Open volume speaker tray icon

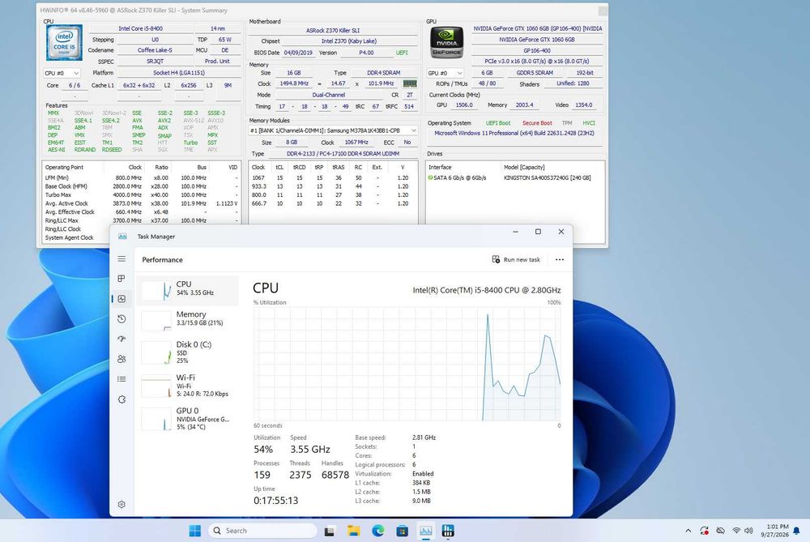[x=748, y=531]
